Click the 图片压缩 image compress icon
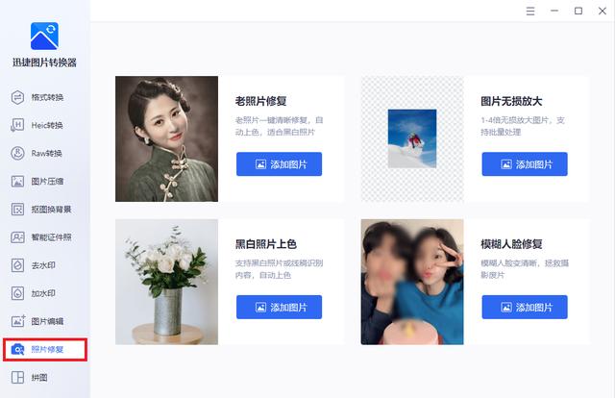This screenshot has width=615, height=398. pos(17,181)
